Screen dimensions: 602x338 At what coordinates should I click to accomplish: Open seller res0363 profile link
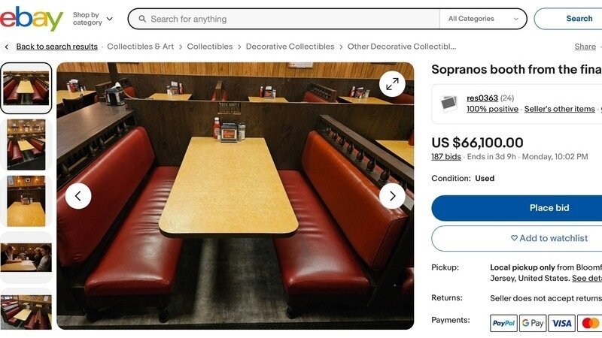(x=482, y=98)
